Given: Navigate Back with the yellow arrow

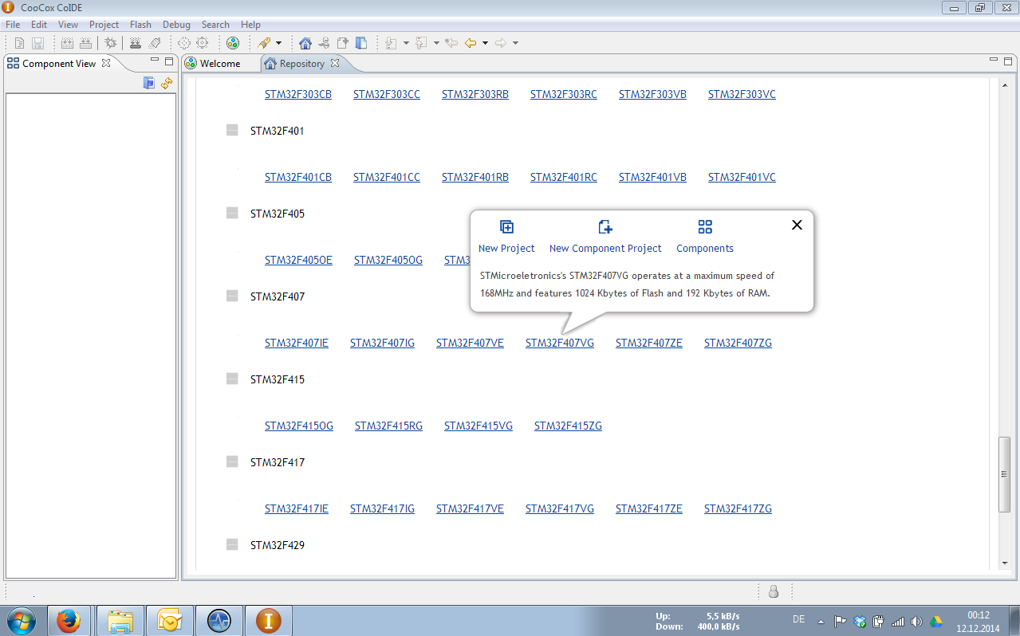Looking at the screenshot, I should click(471, 43).
